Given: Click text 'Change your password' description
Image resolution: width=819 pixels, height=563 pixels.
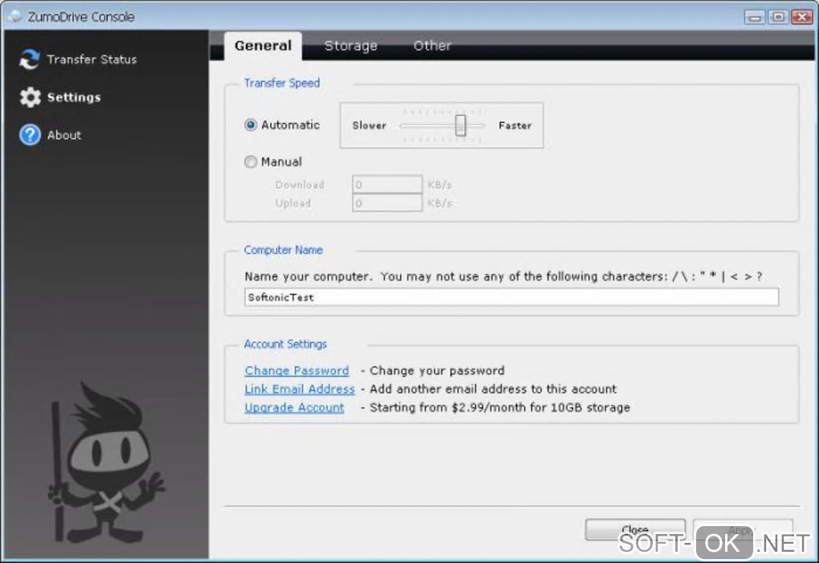Looking at the screenshot, I should pos(437,371).
